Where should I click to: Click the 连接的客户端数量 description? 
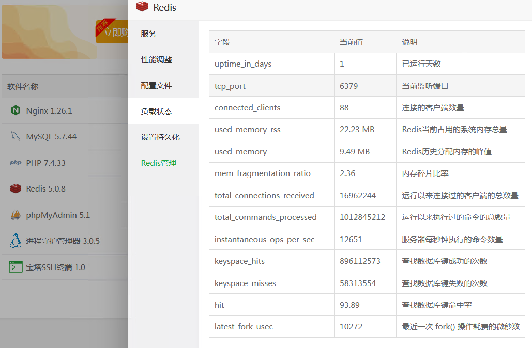433,108
